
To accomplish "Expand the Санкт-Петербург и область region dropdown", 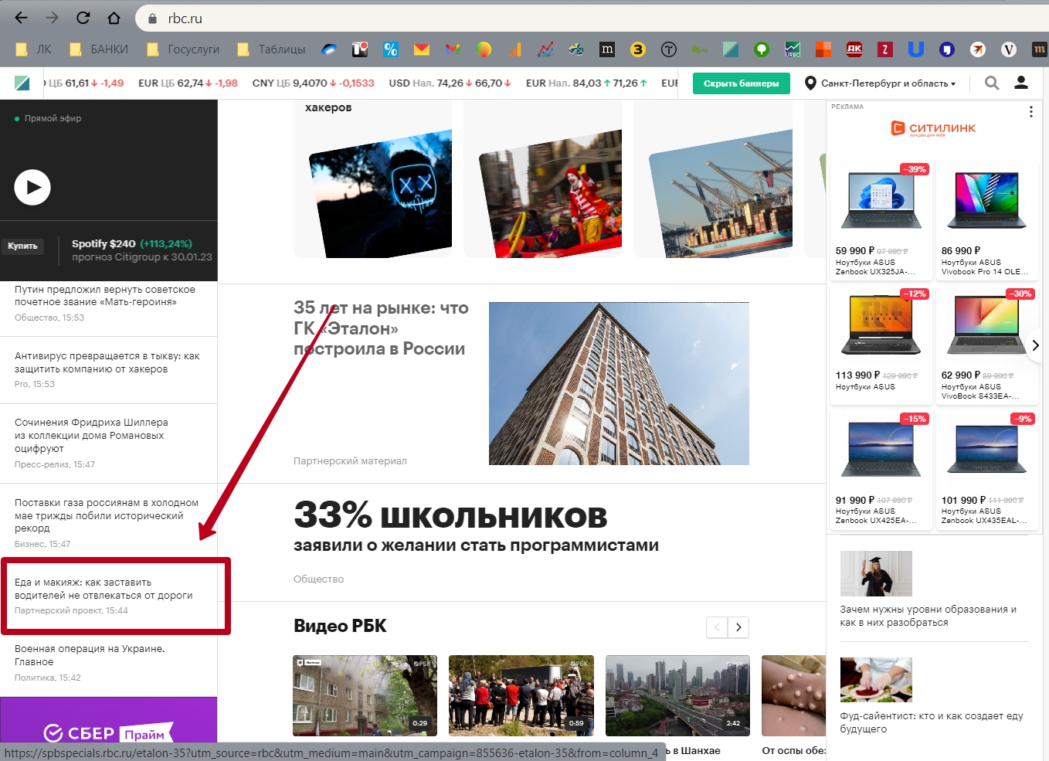I will pos(881,83).
